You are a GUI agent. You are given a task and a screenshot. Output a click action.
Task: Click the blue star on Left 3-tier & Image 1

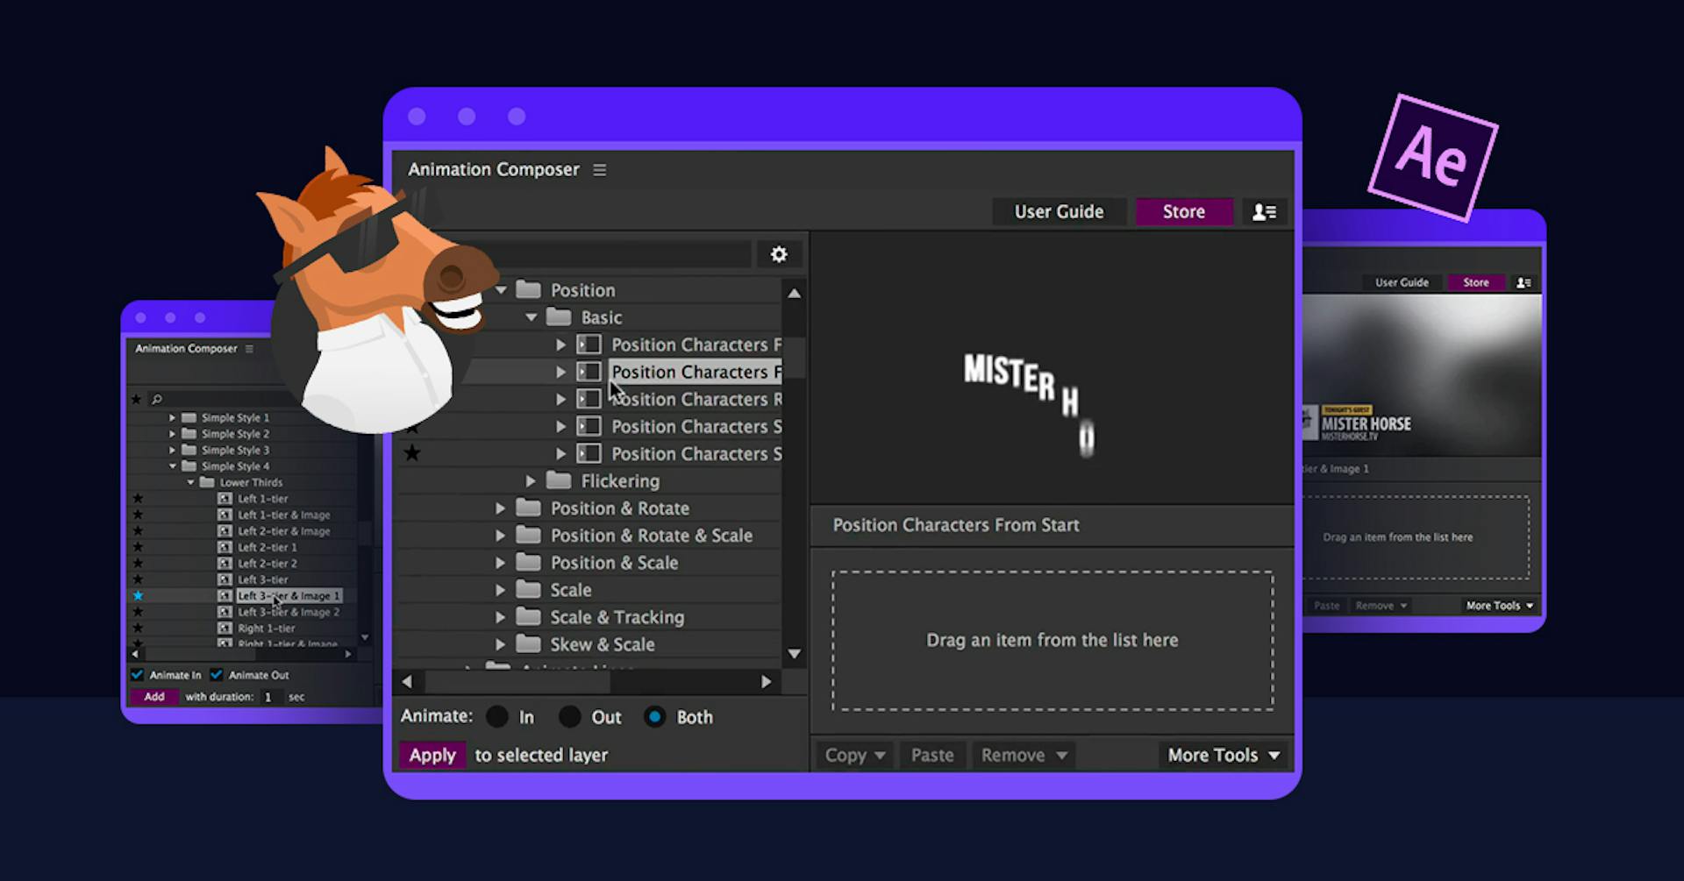pyautogui.click(x=138, y=595)
